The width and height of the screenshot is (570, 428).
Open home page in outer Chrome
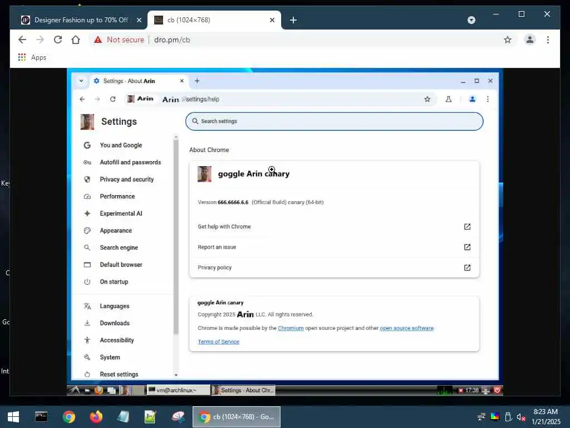point(76,40)
